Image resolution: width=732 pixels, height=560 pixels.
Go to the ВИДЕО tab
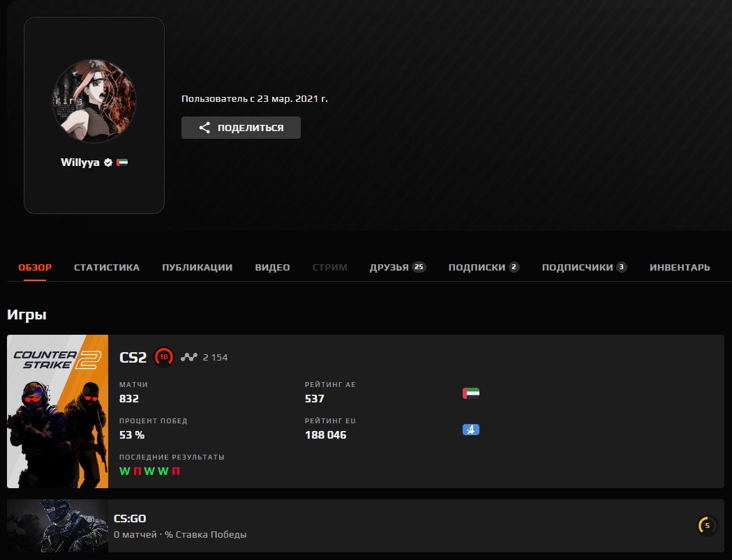[x=272, y=267]
